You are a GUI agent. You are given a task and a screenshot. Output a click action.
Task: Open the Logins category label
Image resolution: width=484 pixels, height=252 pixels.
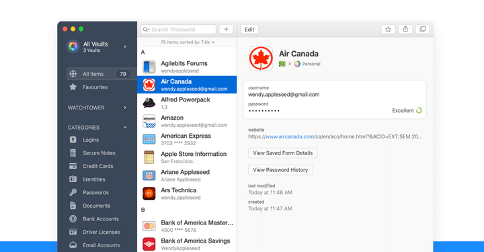click(x=91, y=140)
